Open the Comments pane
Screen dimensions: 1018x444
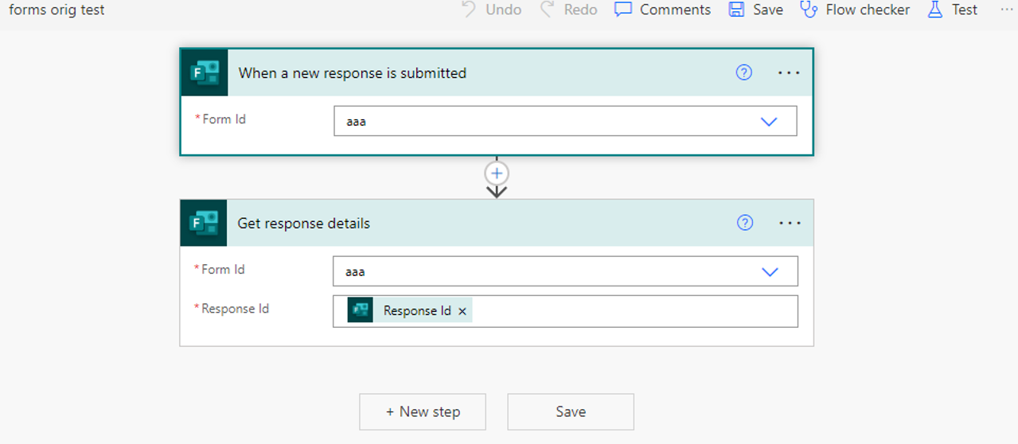click(662, 10)
